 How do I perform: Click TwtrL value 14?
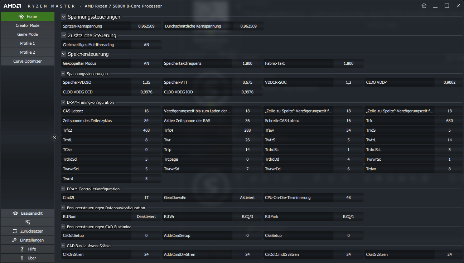point(449,140)
